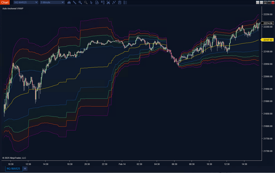Screen dimensions: 275x173
Task: Select the drawing tools pencil icon
Action: (x=75, y=2)
